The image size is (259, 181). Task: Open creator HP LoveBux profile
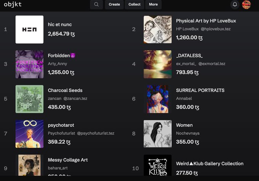pyautogui.click(x=187, y=29)
